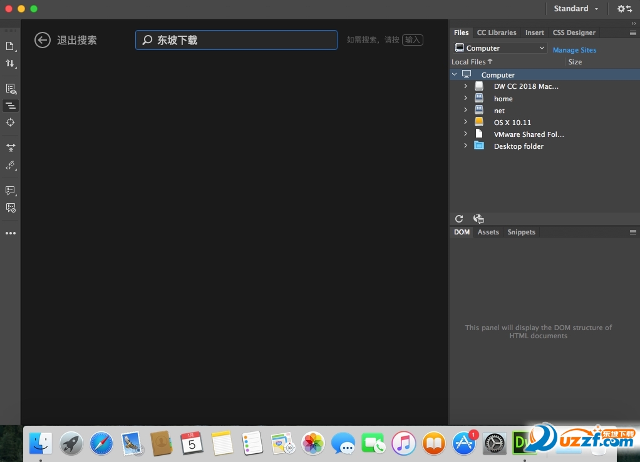
Task: Click the Manage Sites link
Action: click(574, 50)
